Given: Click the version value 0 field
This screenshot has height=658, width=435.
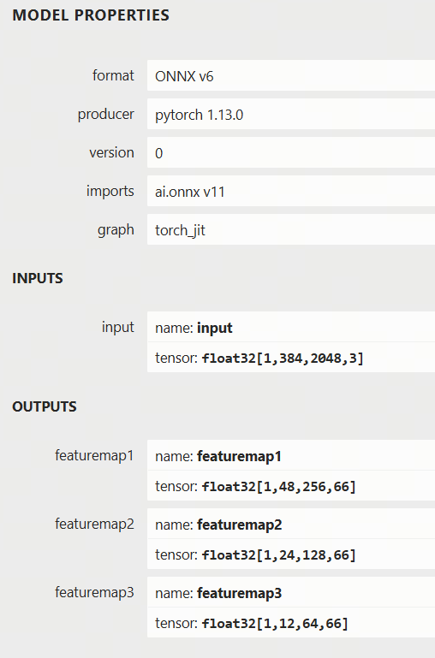Looking at the screenshot, I should tap(291, 153).
